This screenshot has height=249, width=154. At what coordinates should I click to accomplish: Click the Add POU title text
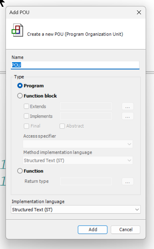(x=19, y=12)
